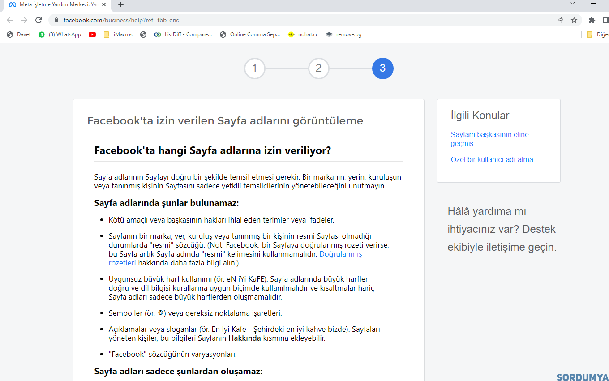Image resolution: width=609 pixels, height=381 pixels.
Task: View site info via the lock icon
Action: [x=56, y=20]
